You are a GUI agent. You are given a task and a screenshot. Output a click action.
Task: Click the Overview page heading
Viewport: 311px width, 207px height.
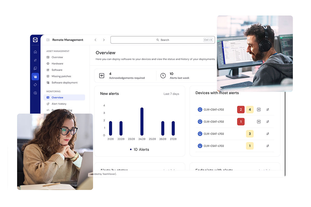tap(105, 53)
